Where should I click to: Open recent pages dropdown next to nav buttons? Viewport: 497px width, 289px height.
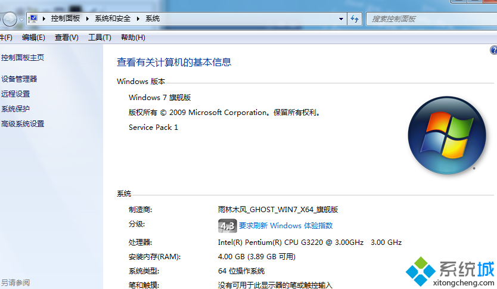click(x=22, y=19)
